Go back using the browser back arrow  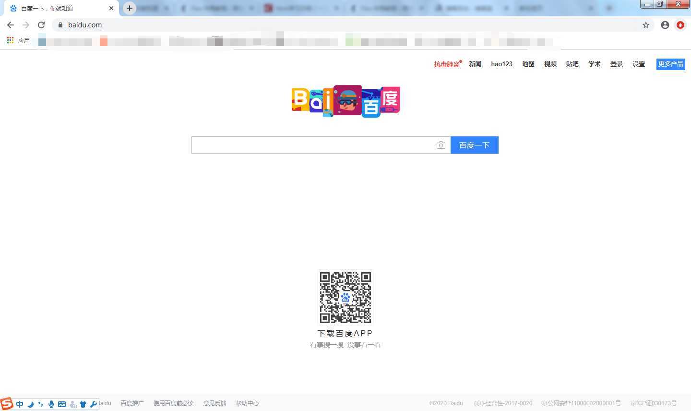click(11, 25)
